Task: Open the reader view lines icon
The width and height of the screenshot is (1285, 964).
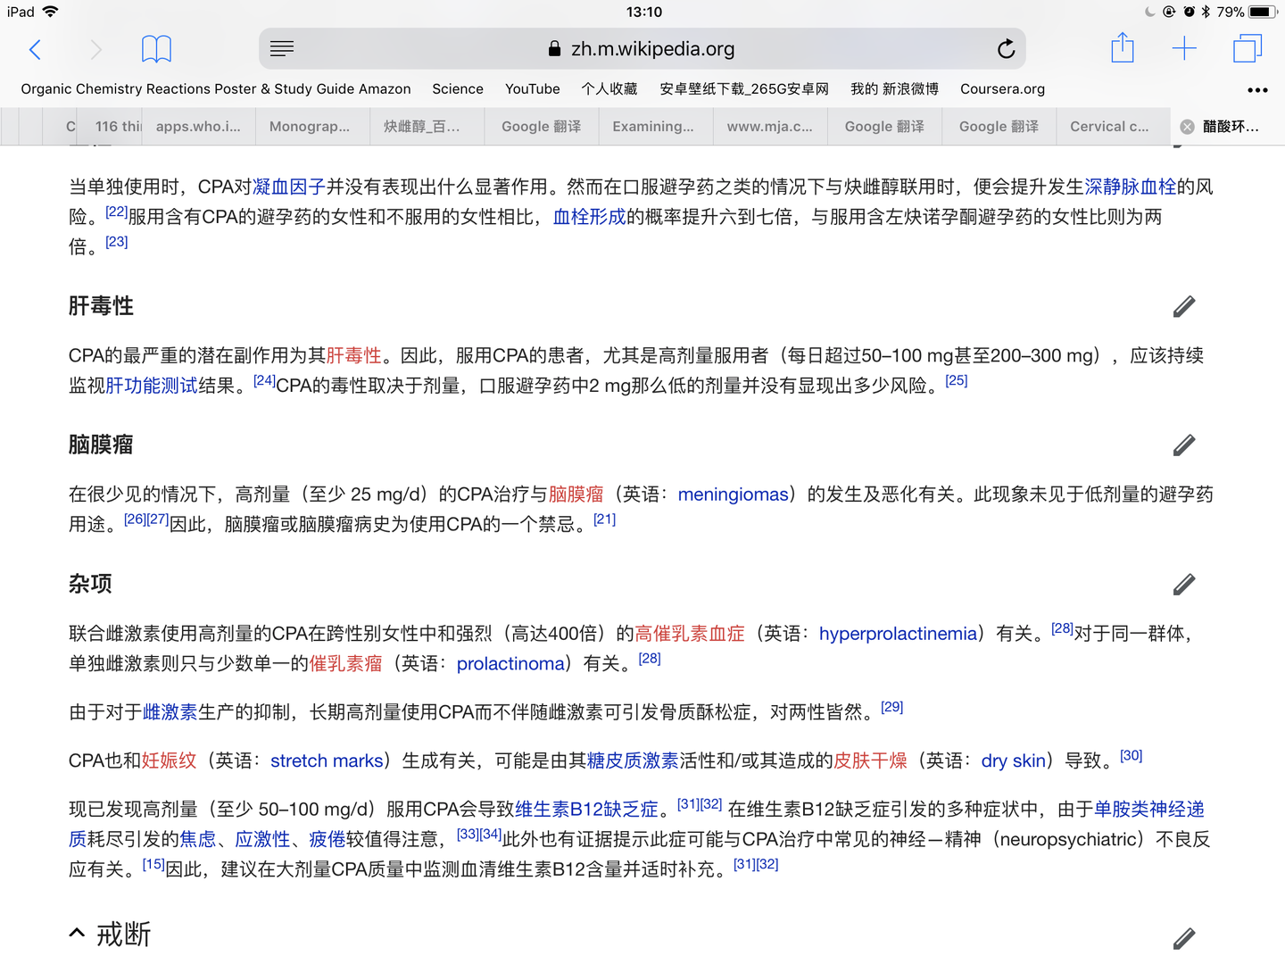Action: point(282,49)
